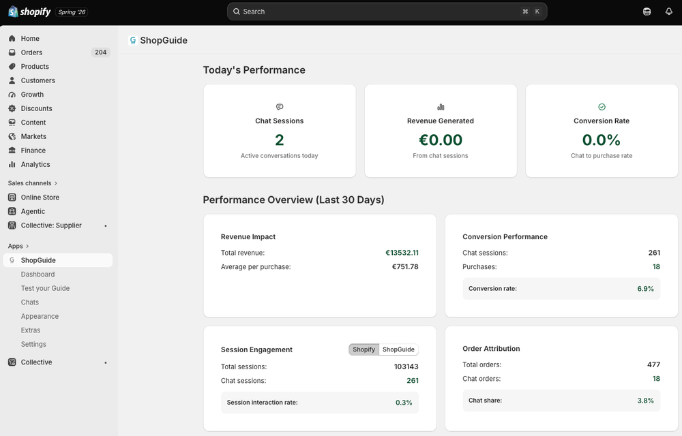The width and height of the screenshot is (682, 436).
Task: Click the Online Store storefront icon
Action: (12, 197)
